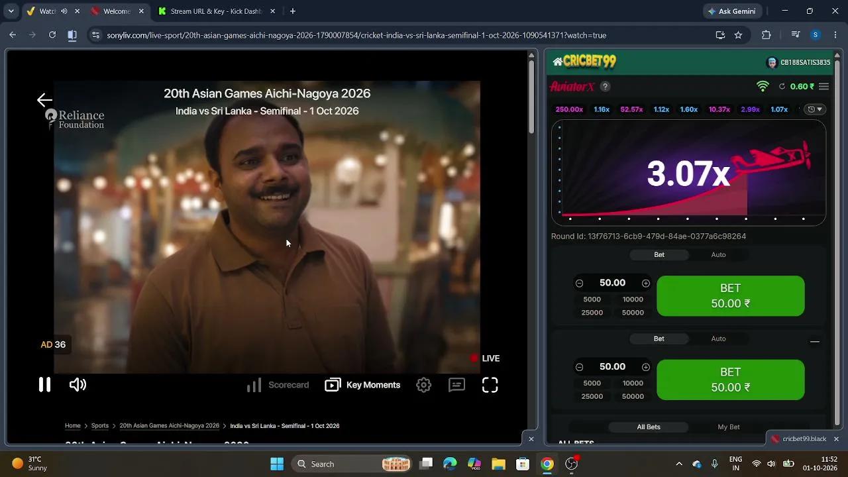Screen dimensions: 848x477
Task: Go back using the player's arrow
Action: click(x=44, y=100)
